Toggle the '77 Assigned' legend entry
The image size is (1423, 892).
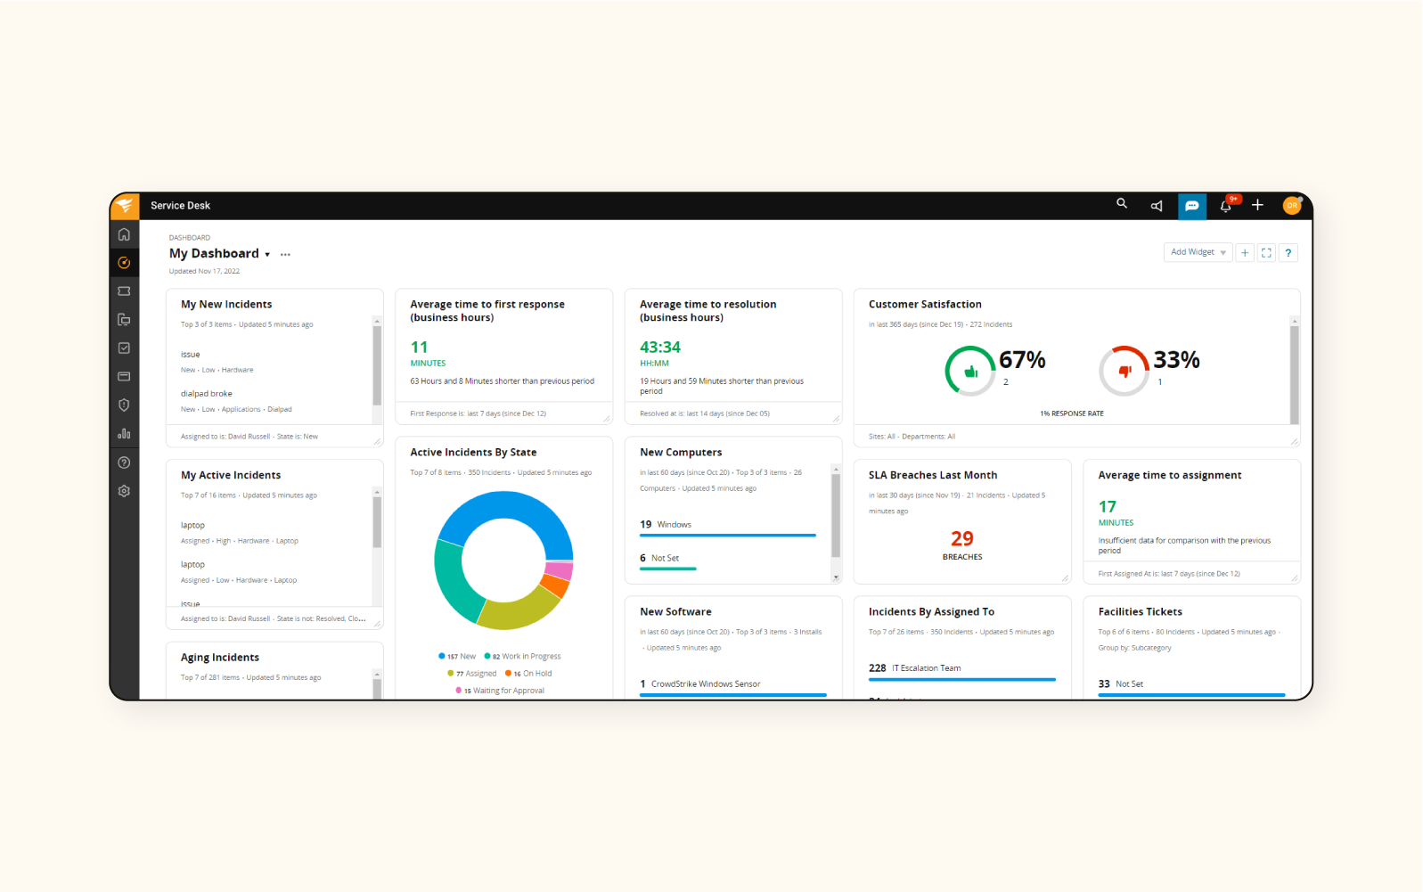[472, 674]
